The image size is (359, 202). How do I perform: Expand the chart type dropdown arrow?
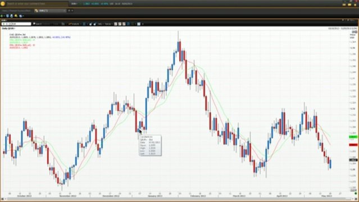87,24
